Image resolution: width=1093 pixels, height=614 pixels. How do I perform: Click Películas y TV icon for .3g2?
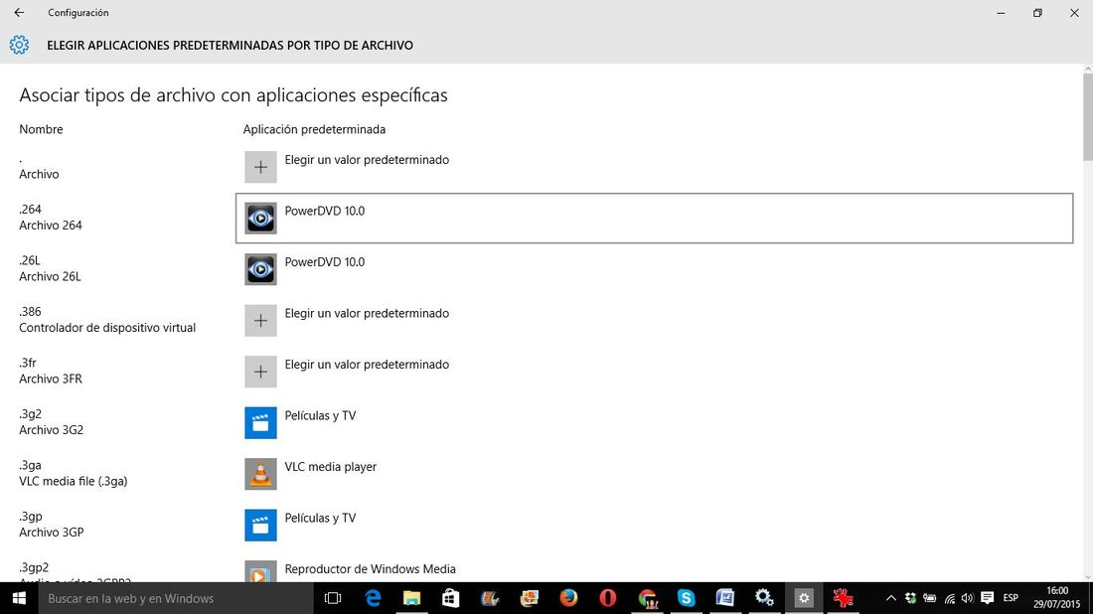pos(260,423)
